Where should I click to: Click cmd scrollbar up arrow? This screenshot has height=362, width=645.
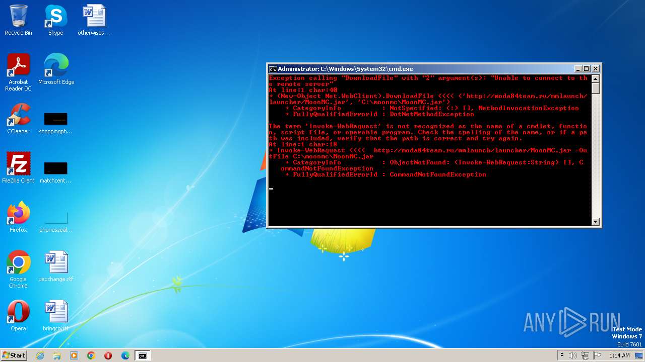point(596,79)
